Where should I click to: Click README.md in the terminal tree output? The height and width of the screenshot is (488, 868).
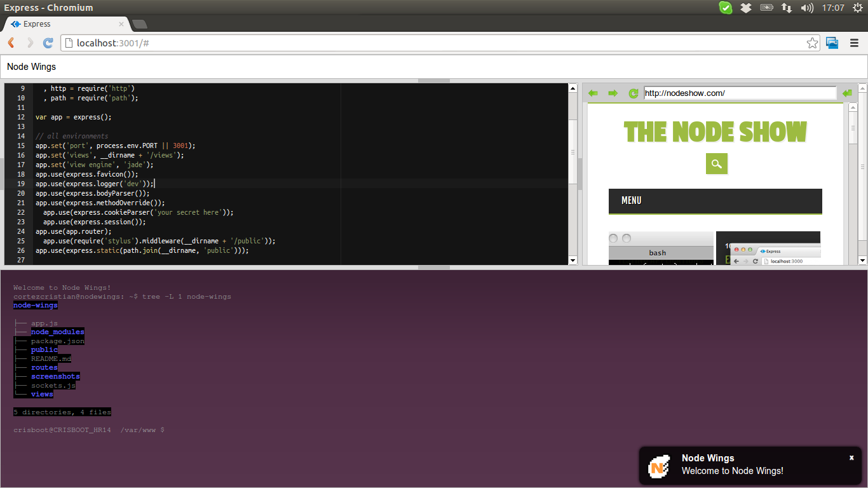click(x=51, y=359)
